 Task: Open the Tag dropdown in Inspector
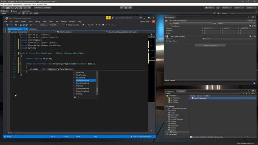point(192,23)
